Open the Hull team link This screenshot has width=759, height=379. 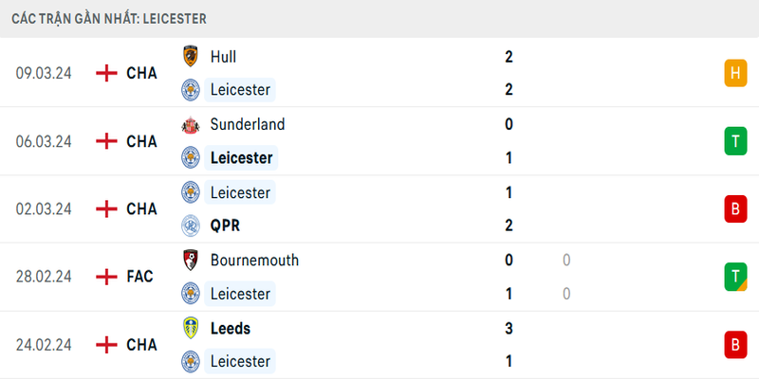coord(223,57)
